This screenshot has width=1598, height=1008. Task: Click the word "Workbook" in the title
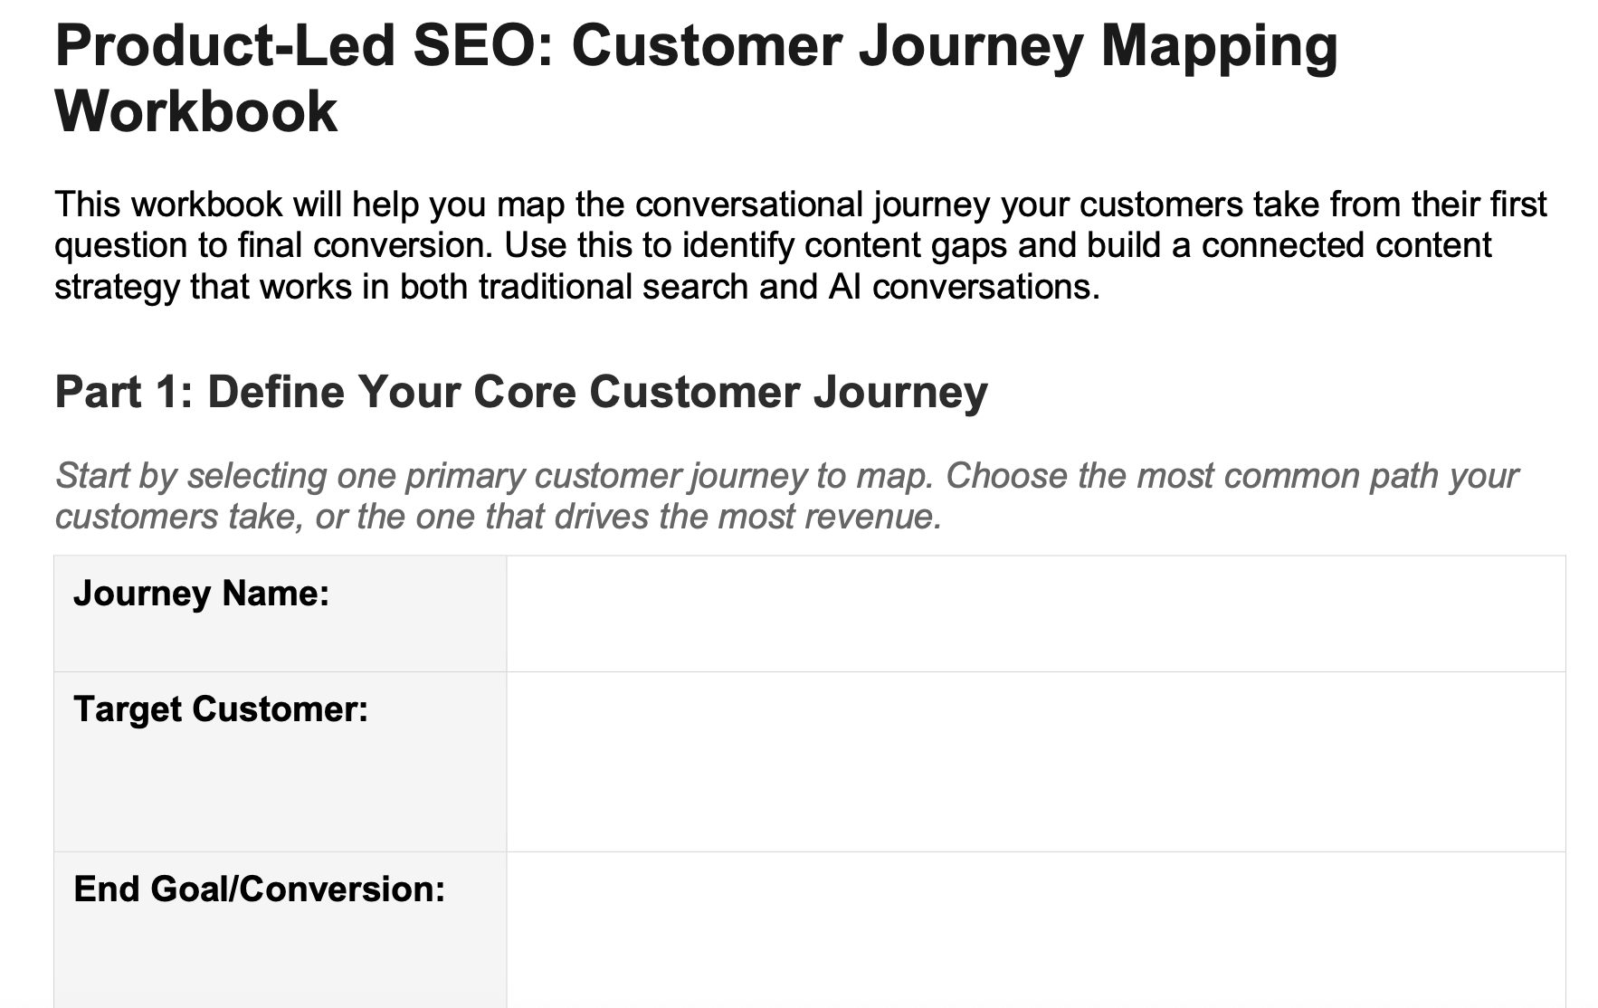[x=196, y=111]
